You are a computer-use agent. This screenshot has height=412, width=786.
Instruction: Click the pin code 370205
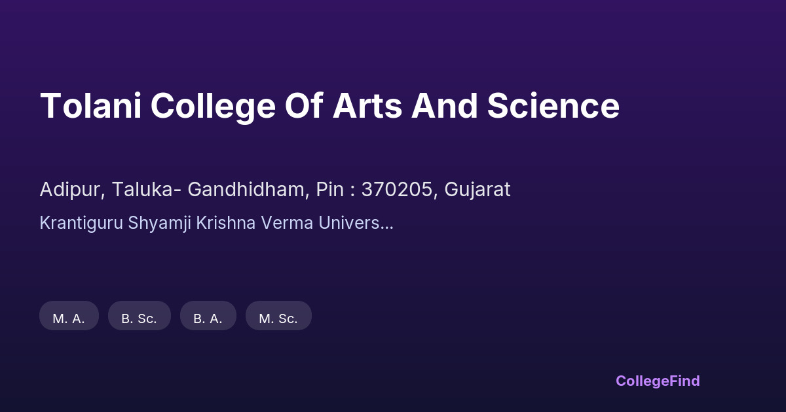[398, 190]
